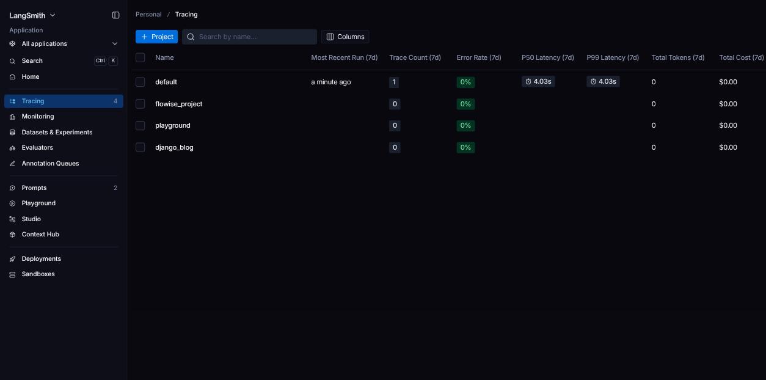The height and width of the screenshot is (380, 766).
Task: Open the LangSmith workspace dropdown chevron
Action: click(53, 15)
